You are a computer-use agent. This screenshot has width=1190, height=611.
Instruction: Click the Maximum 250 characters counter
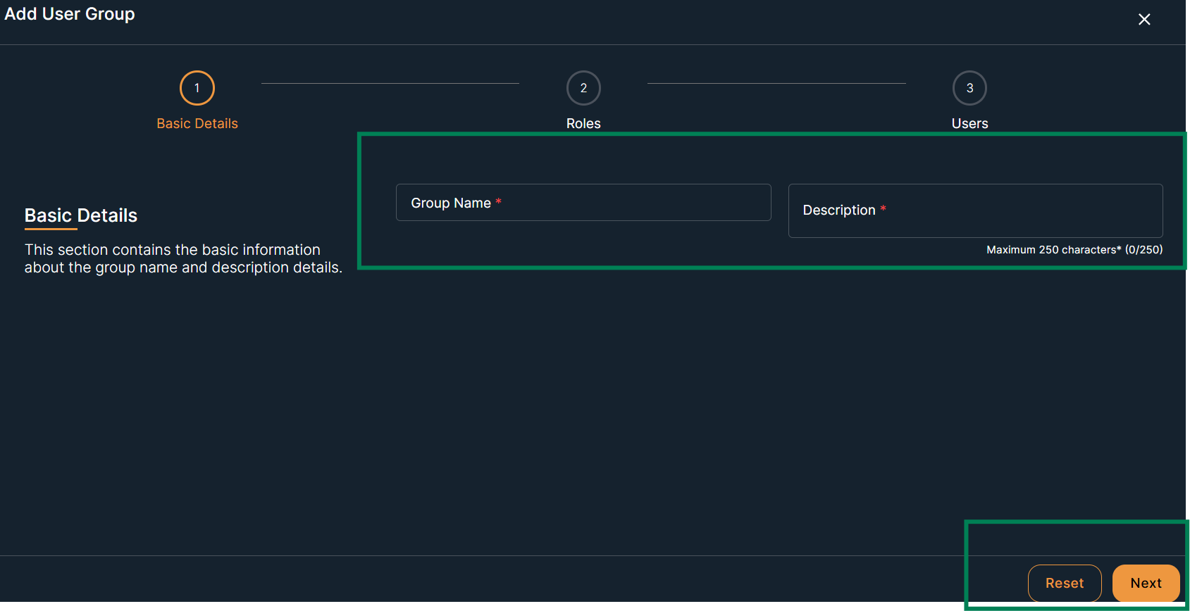[x=1074, y=250]
